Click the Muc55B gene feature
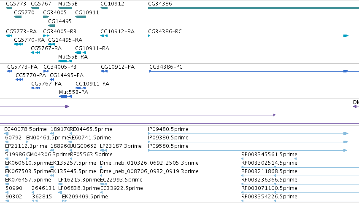Image resolution: width=359 pixels, height=203 pixels. click(65, 8)
